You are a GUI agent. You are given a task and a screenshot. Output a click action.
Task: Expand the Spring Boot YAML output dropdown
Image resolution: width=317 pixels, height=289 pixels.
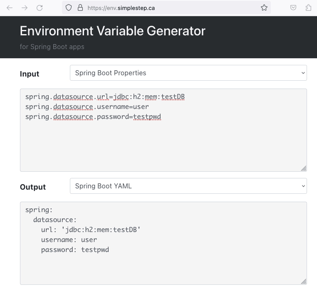tap(188, 186)
